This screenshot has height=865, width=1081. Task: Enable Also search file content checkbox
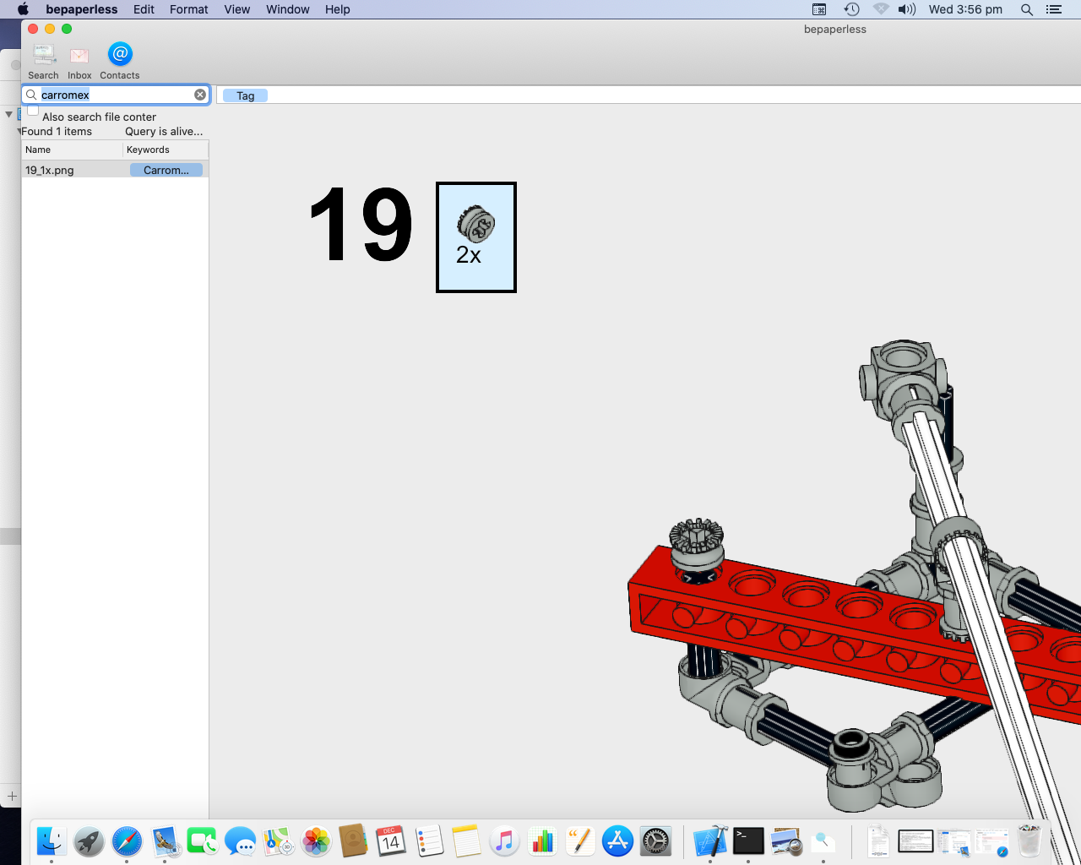coord(33,112)
